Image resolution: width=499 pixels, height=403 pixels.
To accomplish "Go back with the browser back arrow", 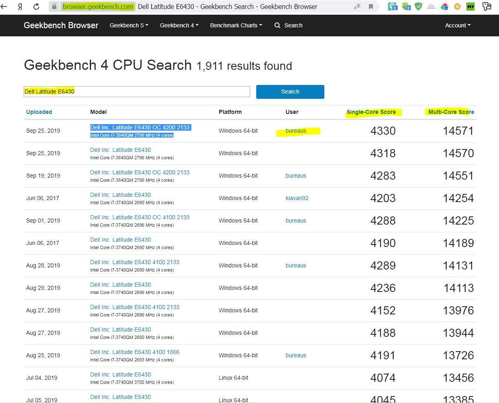I will point(4,7).
